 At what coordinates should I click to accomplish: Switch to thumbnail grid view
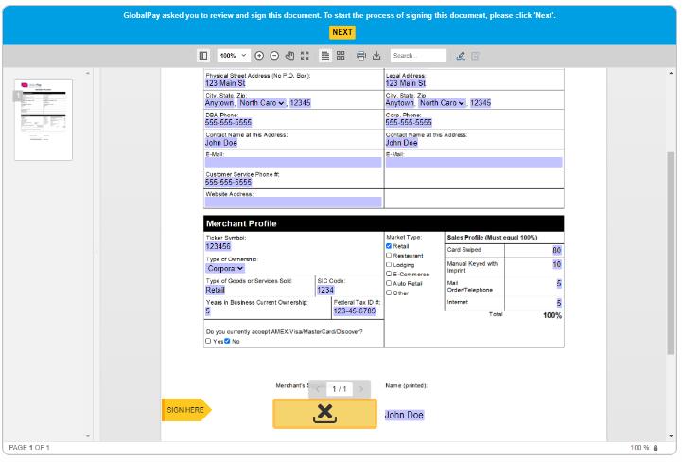click(341, 56)
